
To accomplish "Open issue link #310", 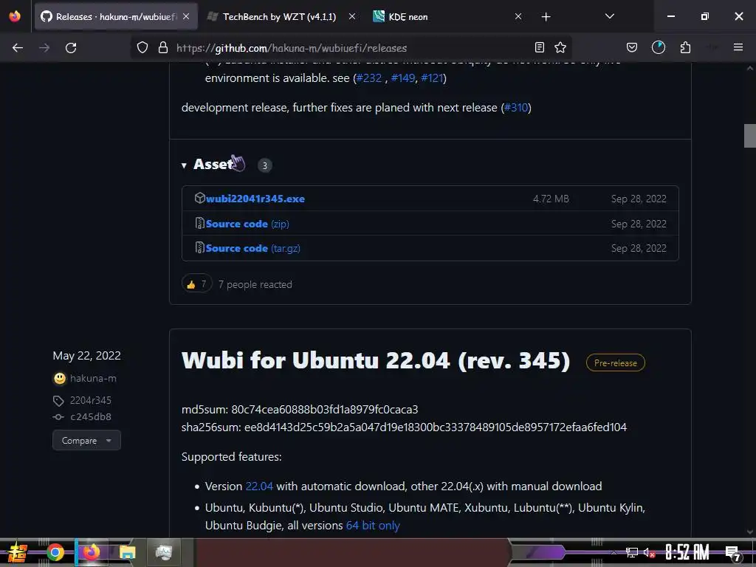I will [516, 108].
